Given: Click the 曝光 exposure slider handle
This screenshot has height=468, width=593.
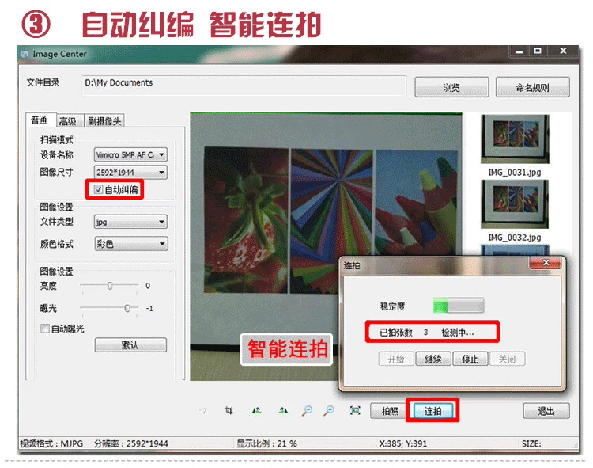Looking at the screenshot, I should point(127,308).
